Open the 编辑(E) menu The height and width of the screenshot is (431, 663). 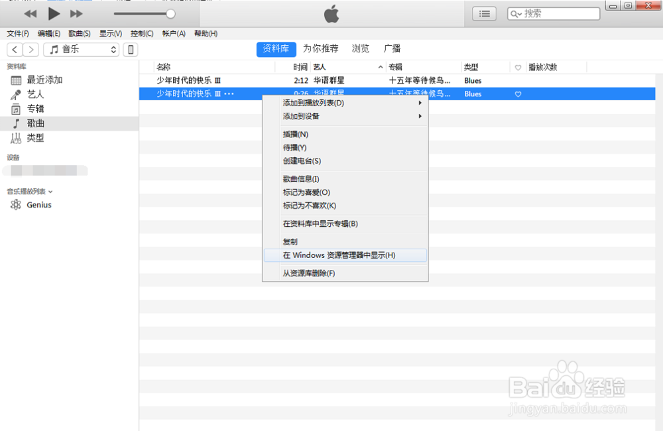pyautogui.click(x=48, y=33)
